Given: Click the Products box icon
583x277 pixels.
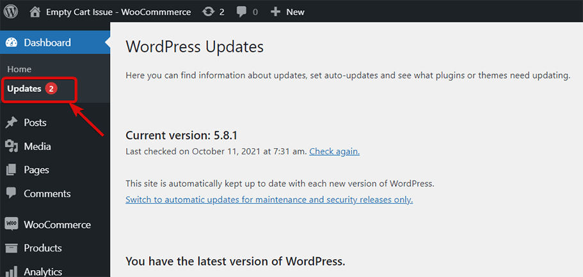Looking at the screenshot, I should coord(12,248).
